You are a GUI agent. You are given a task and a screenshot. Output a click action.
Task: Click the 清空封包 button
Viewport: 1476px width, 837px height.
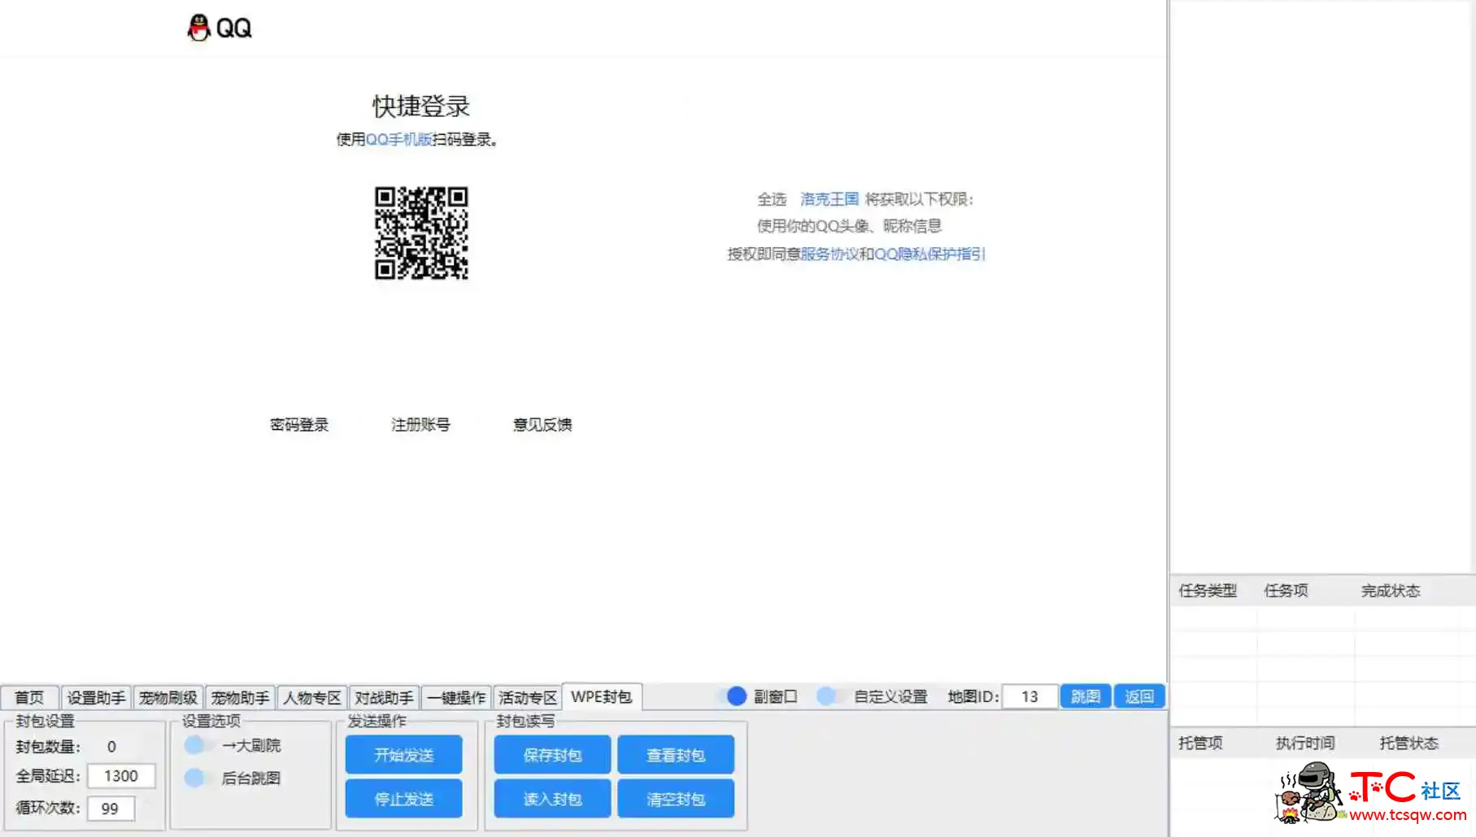click(x=676, y=799)
